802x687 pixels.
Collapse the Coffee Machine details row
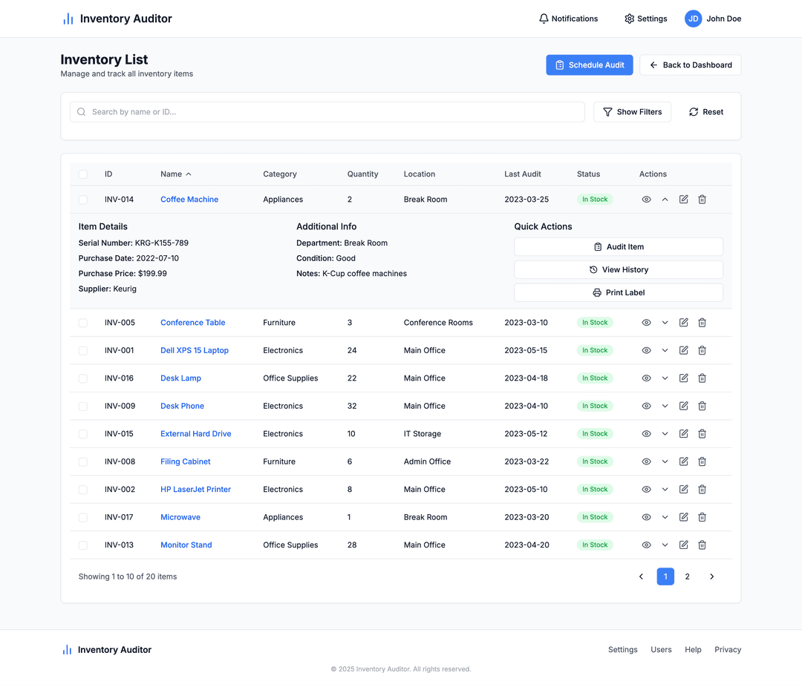[665, 200]
